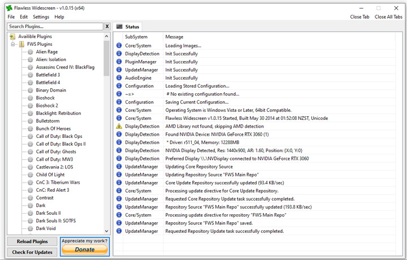
Task: Click the gear icon beside Alien Rage
Action: click(x=30, y=52)
